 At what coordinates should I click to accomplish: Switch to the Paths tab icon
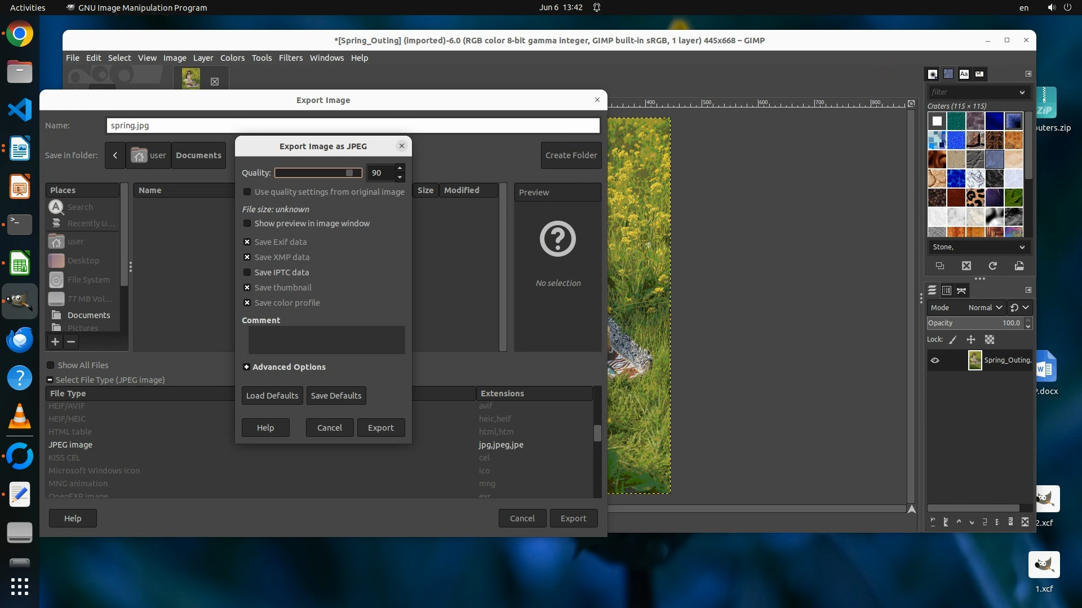(962, 290)
